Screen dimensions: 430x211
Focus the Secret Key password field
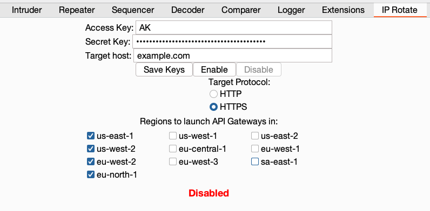232,41
